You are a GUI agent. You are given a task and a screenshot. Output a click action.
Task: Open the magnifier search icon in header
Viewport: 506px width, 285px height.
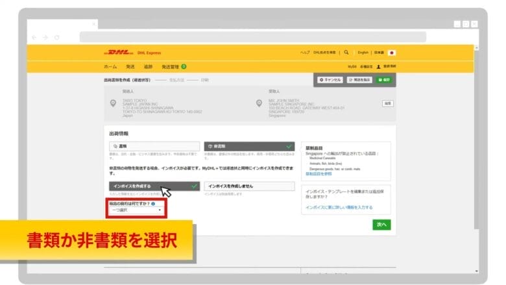[x=346, y=53]
